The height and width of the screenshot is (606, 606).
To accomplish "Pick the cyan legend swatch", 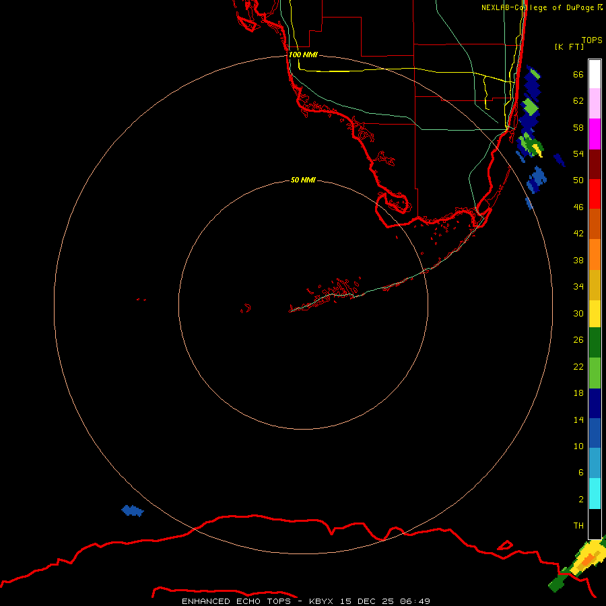I will [x=595, y=494].
